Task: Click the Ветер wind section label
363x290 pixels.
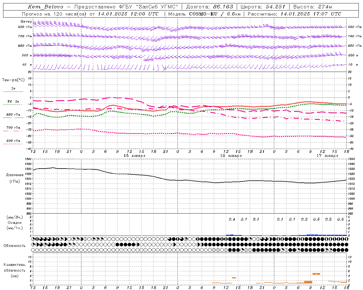Action: tap(26, 22)
